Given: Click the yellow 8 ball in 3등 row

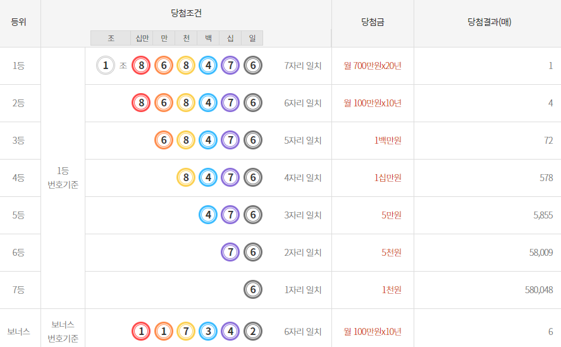Looking at the screenshot, I should pyautogui.click(x=186, y=140).
